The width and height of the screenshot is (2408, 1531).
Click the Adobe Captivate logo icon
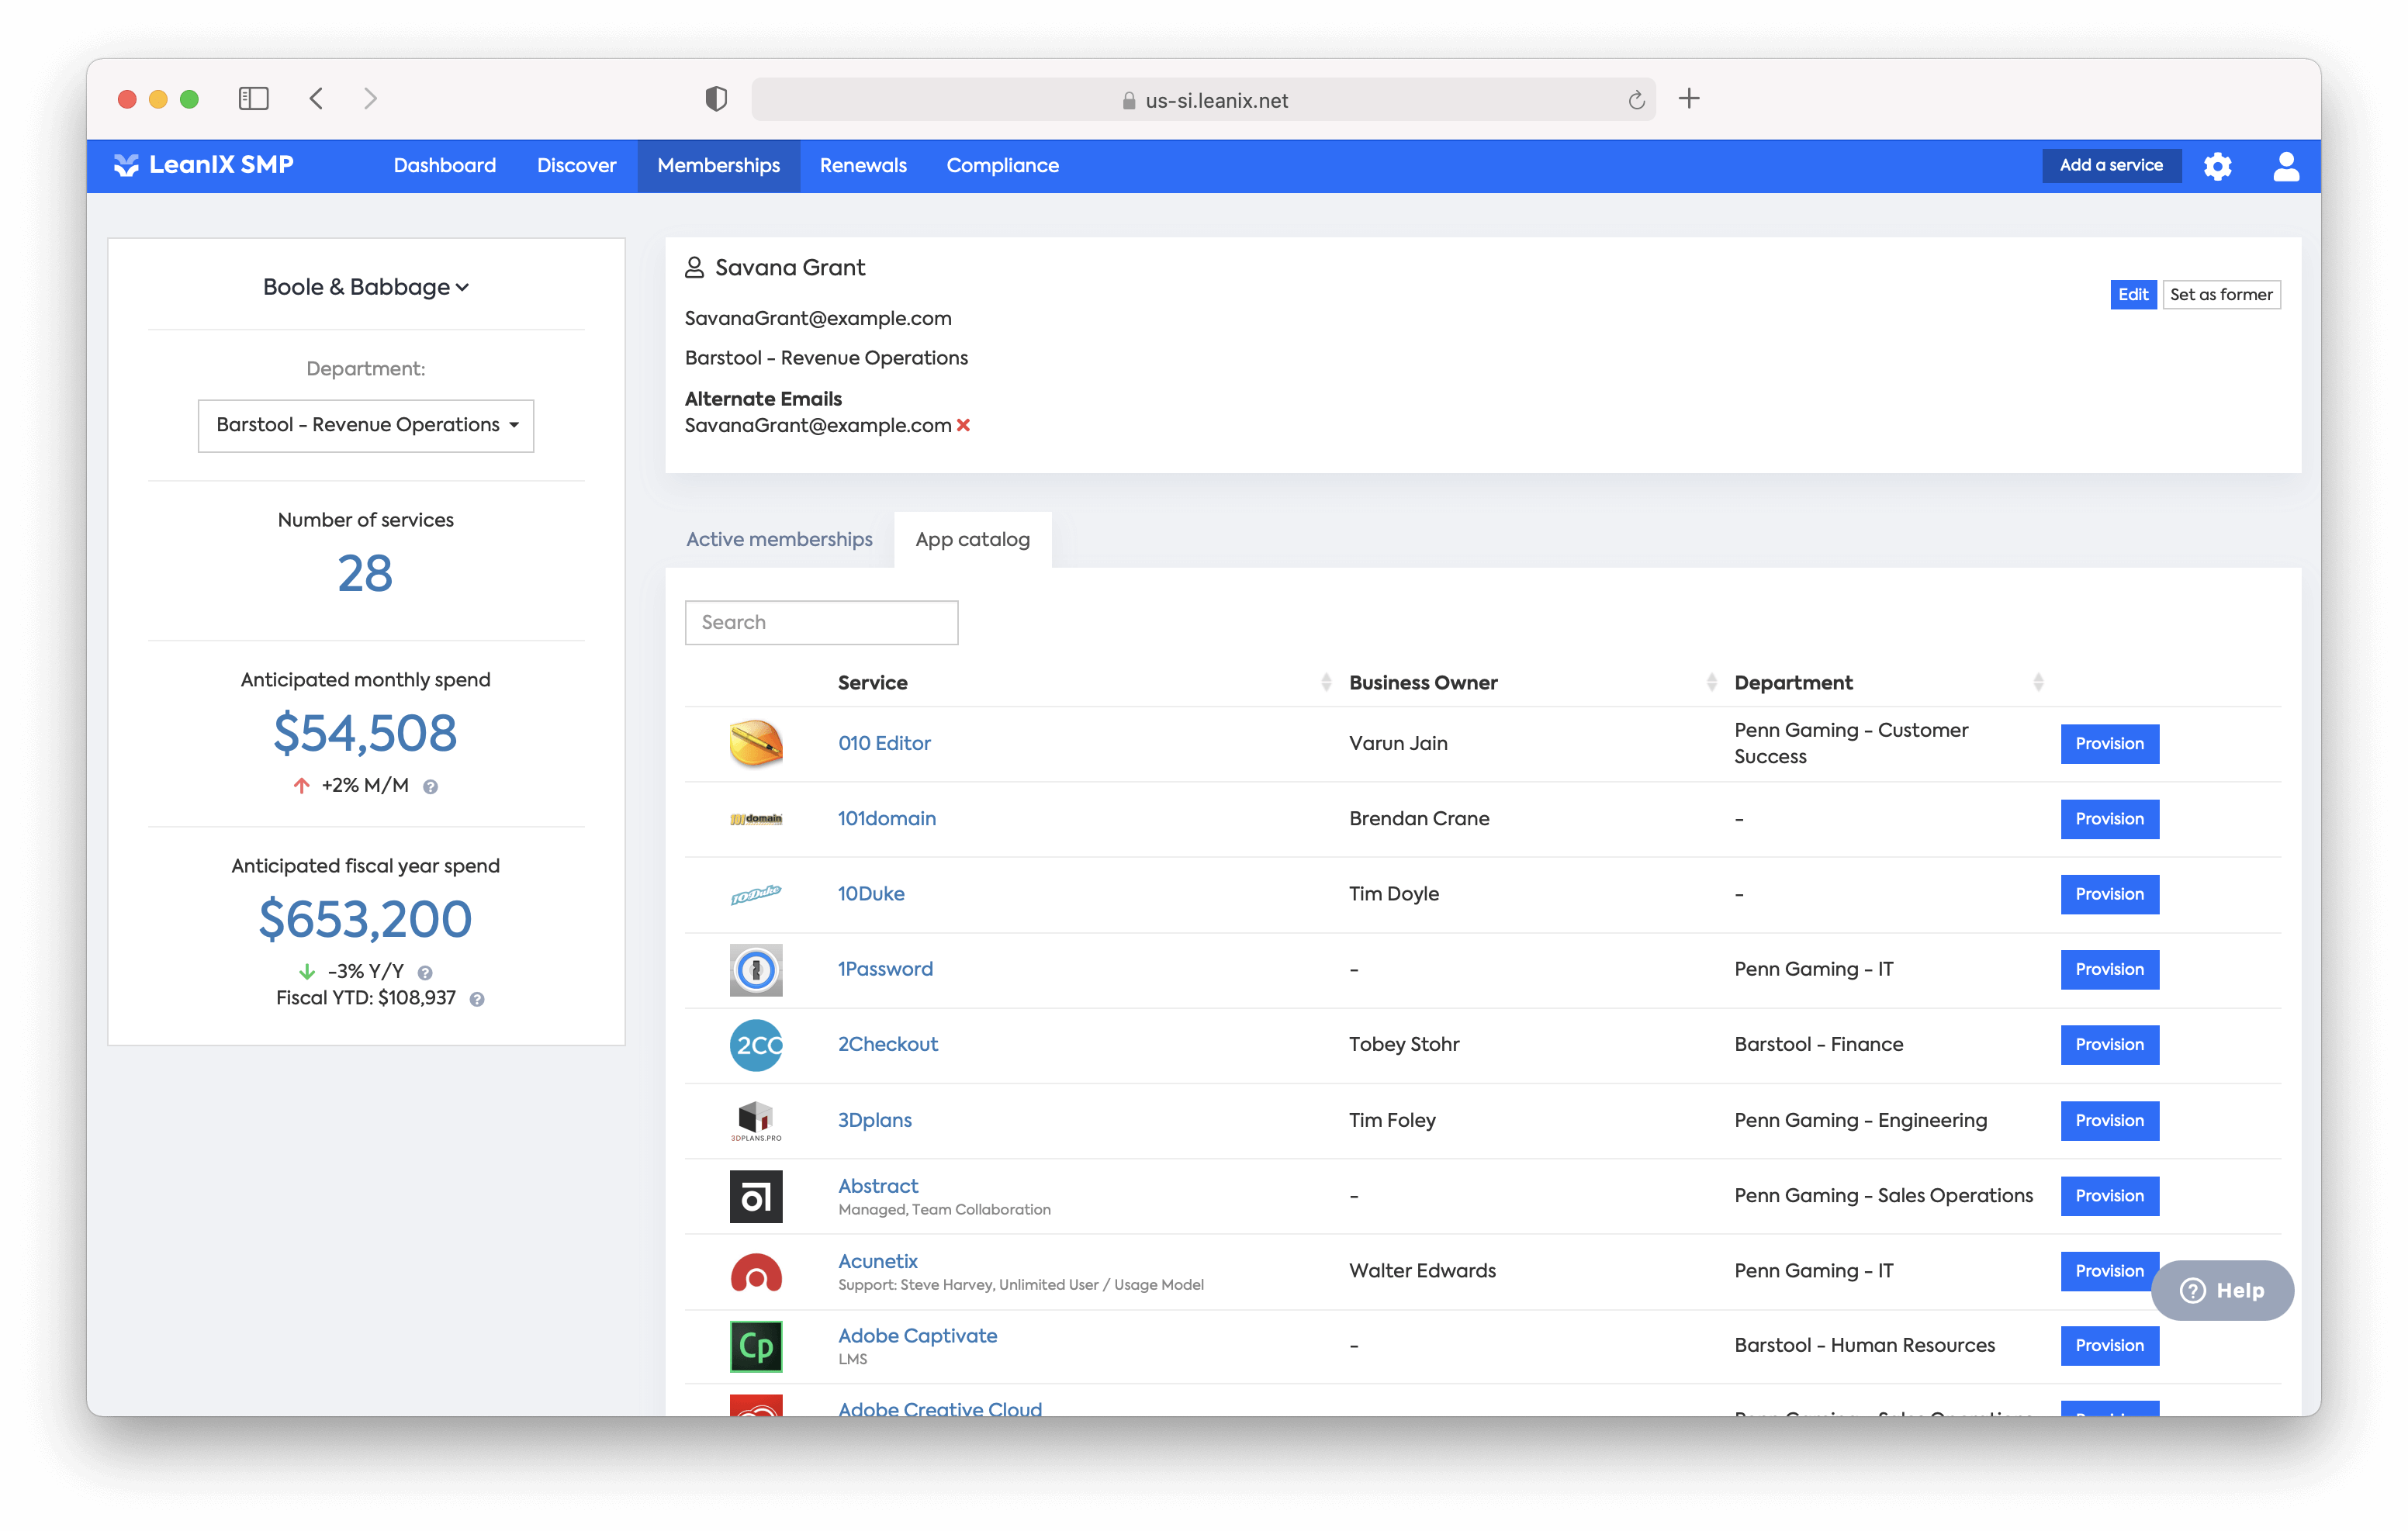(755, 1346)
